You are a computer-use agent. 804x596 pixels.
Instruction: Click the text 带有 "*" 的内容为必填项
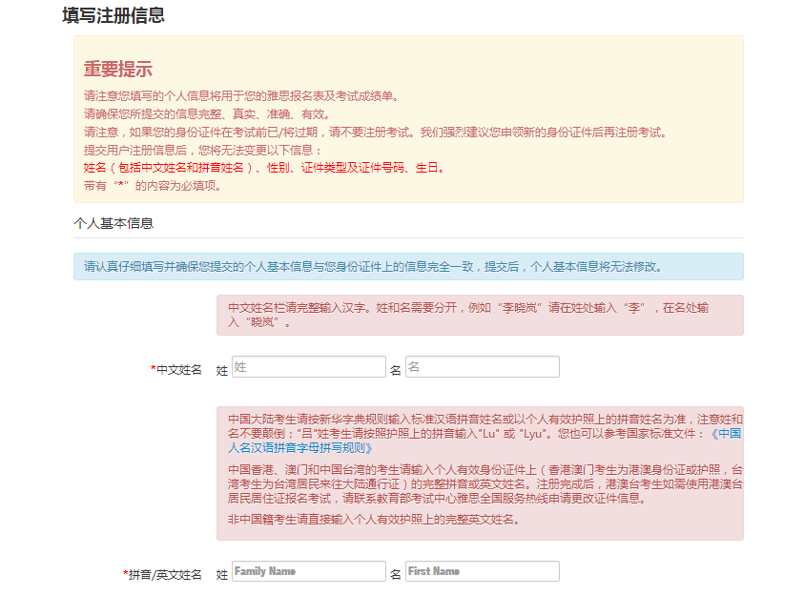coord(153,186)
